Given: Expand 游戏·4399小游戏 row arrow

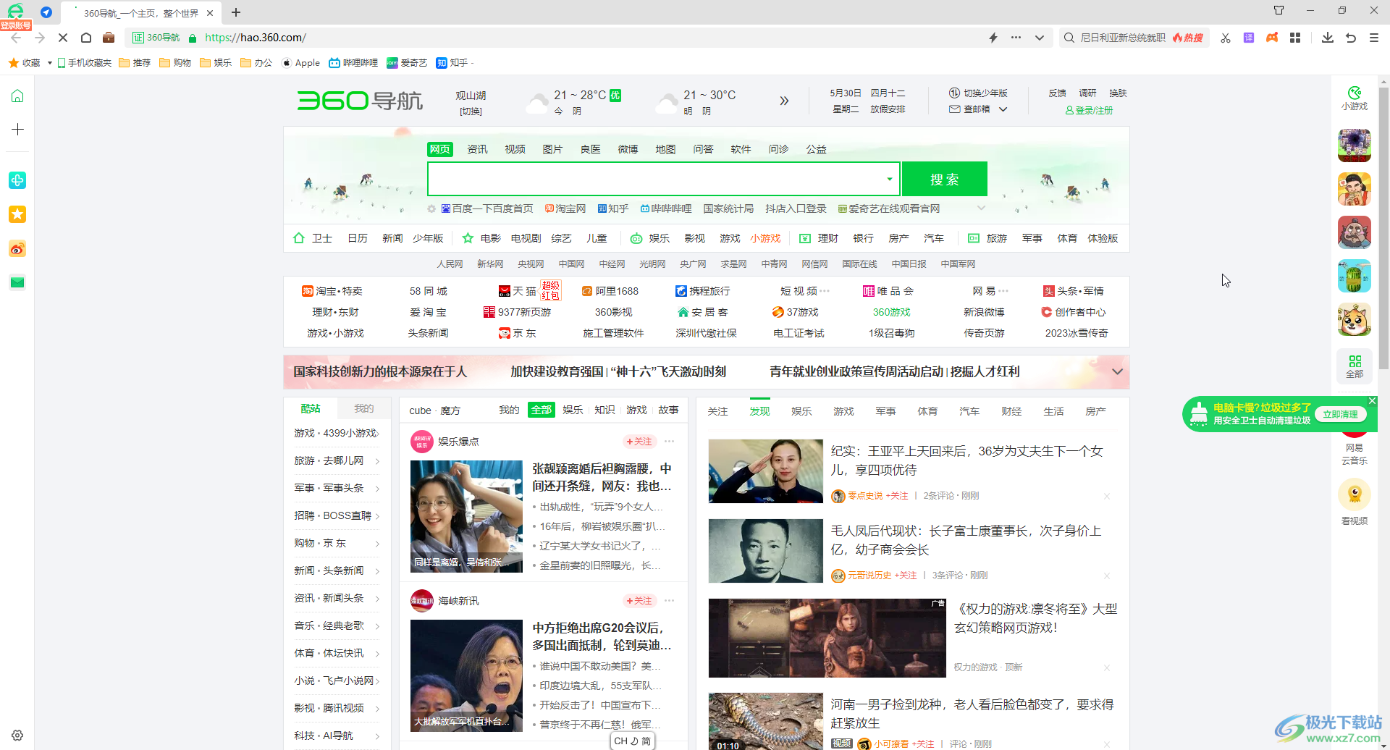Looking at the screenshot, I should pyautogui.click(x=377, y=434).
